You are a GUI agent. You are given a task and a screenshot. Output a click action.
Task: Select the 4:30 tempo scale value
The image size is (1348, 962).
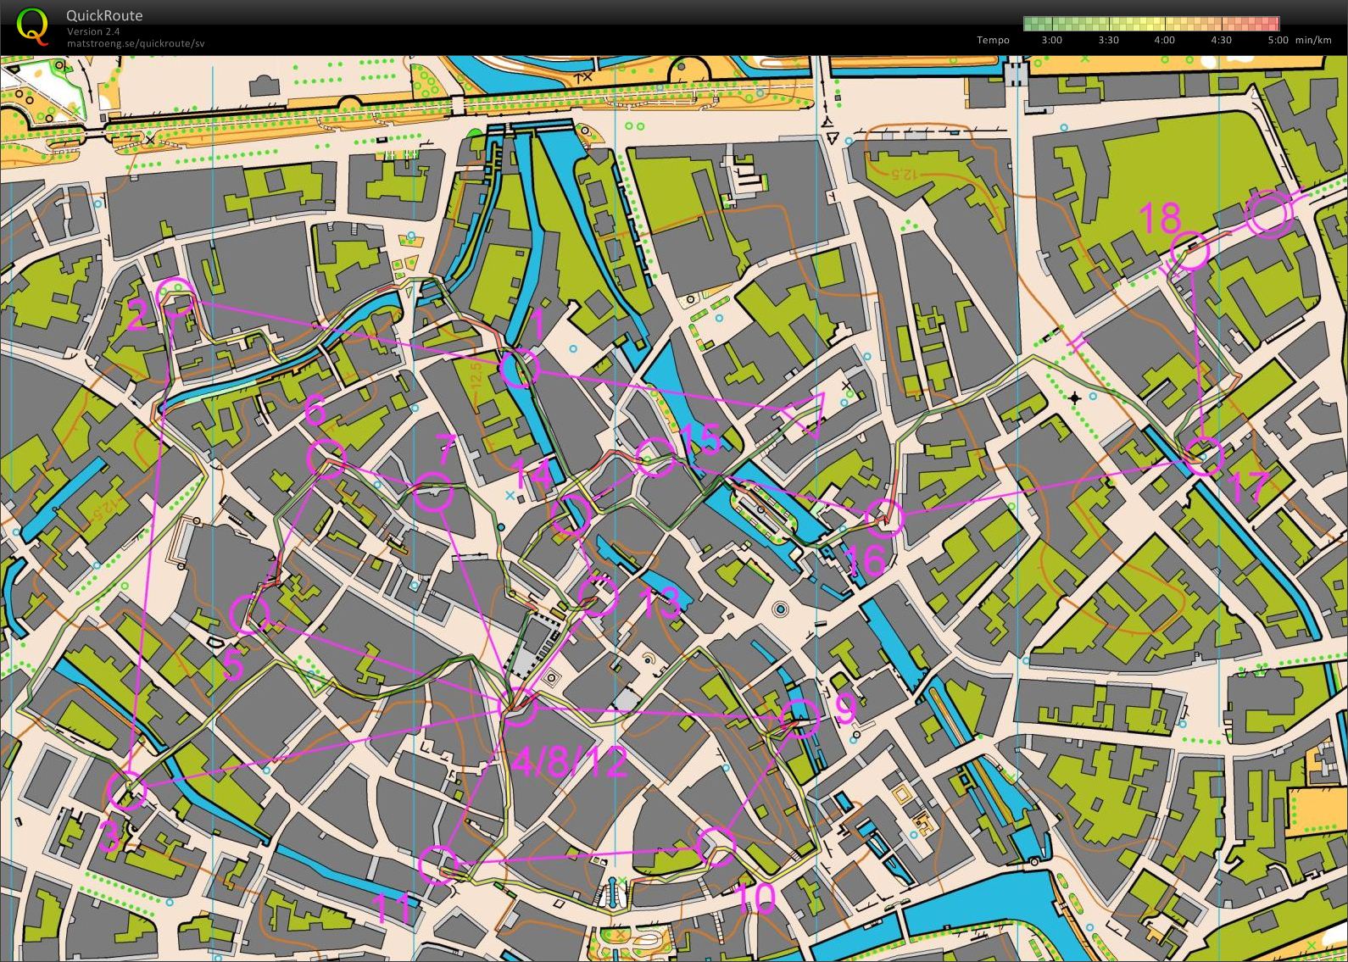click(x=1221, y=40)
